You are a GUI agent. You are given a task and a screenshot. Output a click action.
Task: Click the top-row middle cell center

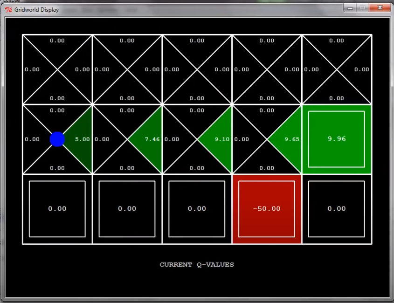(x=197, y=69)
